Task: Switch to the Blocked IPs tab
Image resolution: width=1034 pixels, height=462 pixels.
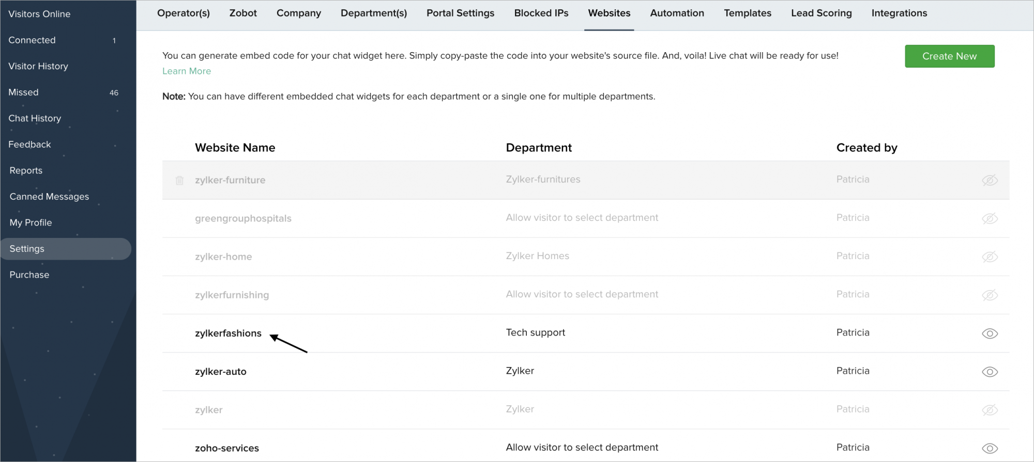Action: click(x=541, y=13)
